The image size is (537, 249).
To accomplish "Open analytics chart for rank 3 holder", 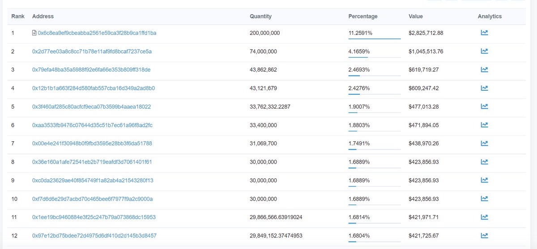I will 484,69.
